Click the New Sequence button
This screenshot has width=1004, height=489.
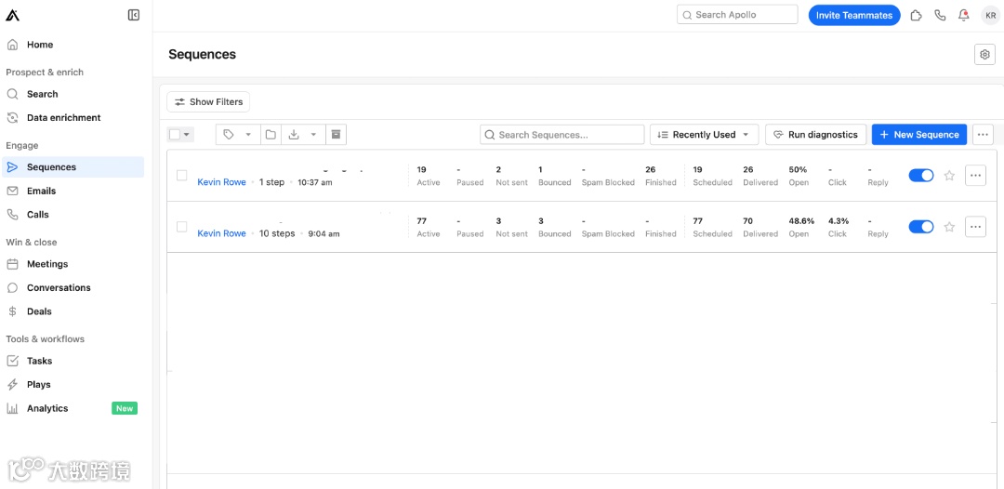coord(918,135)
